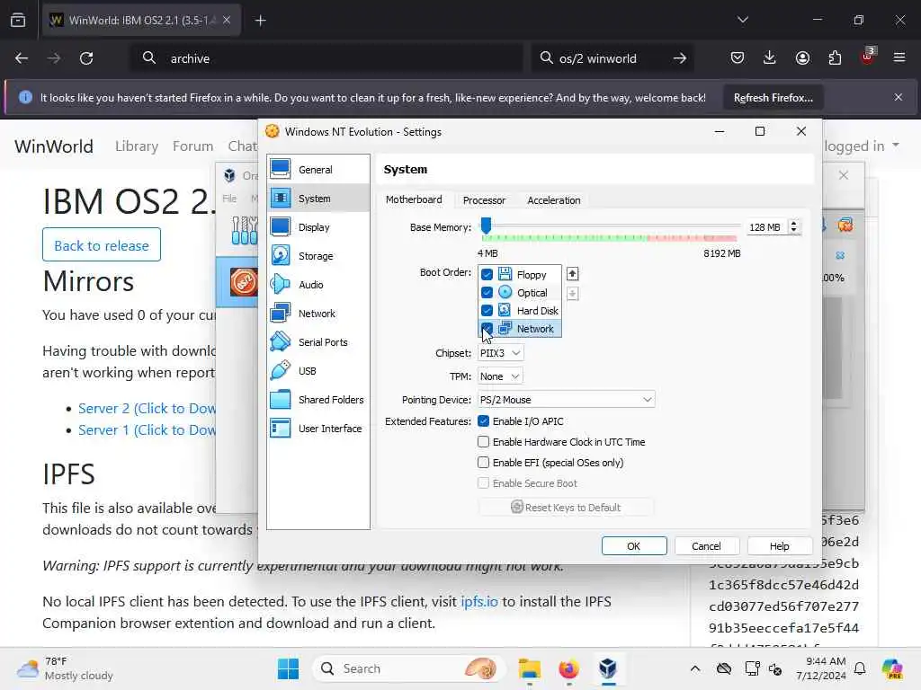This screenshot has width=921, height=690.
Task: Open USB settings category
Action: 318,371
